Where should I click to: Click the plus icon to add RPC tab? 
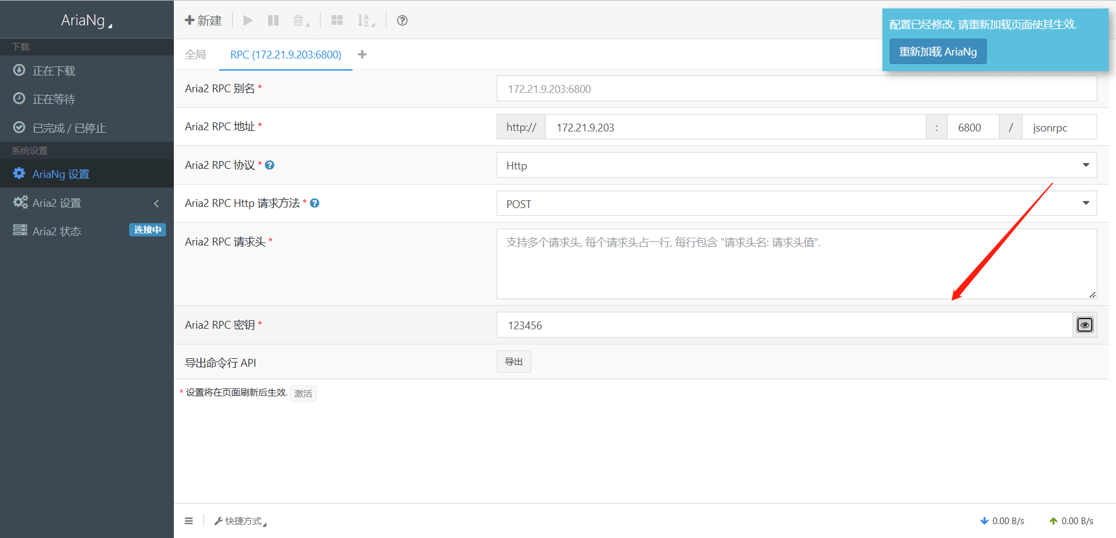pyautogui.click(x=362, y=54)
